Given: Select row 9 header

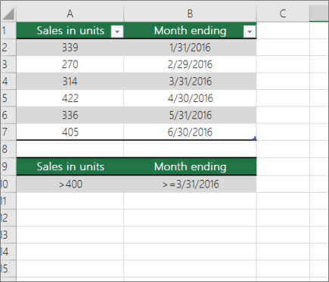Looking at the screenshot, I should (8, 166).
